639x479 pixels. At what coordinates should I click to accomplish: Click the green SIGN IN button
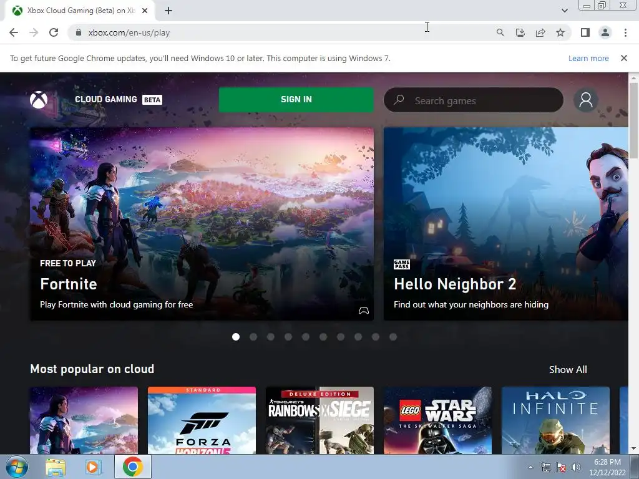(x=296, y=99)
